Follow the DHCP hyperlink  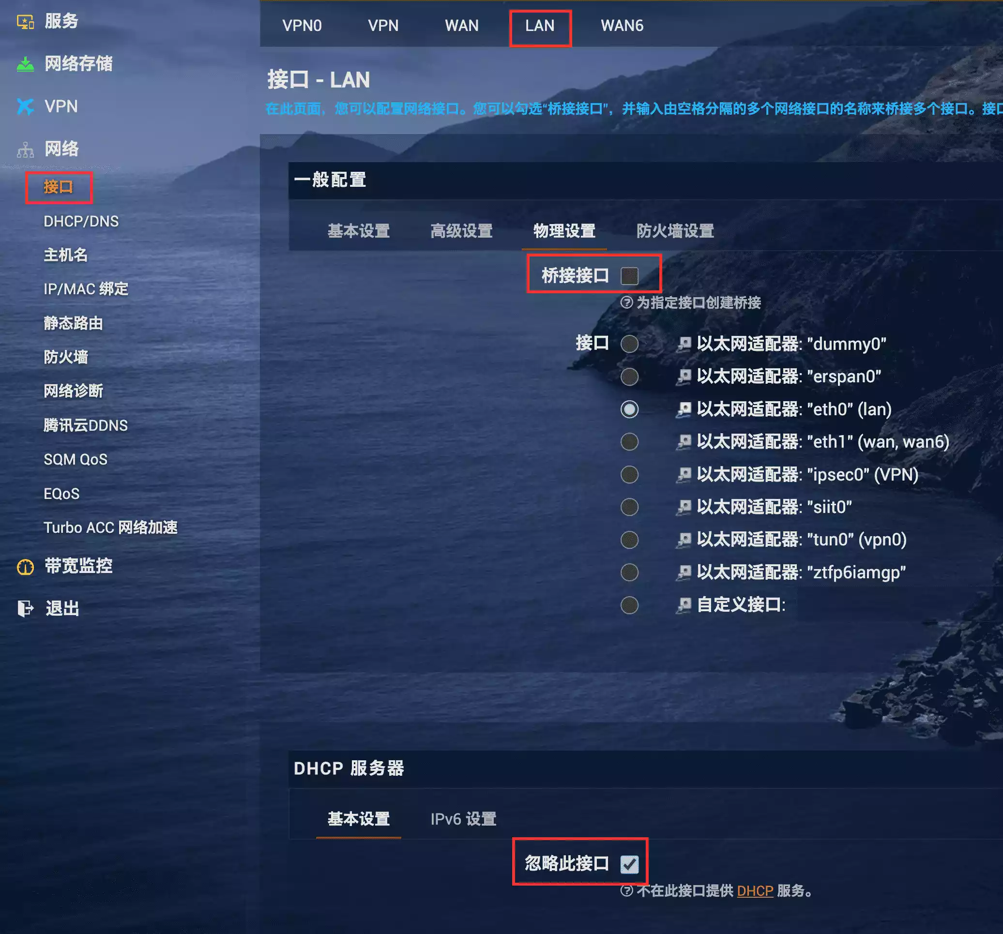click(x=755, y=891)
